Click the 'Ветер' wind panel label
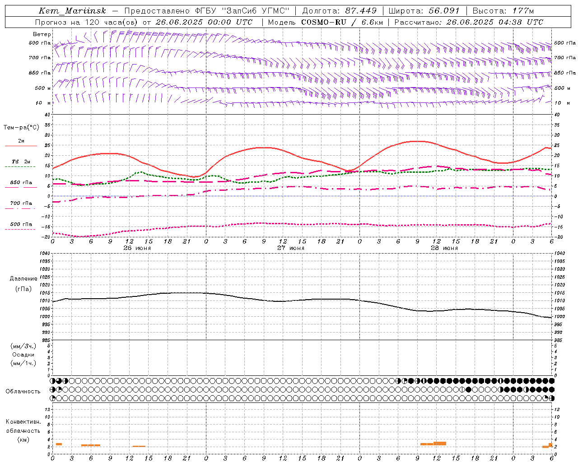The image size is (578, 462). pyautogui.click(x=42, y=34)
